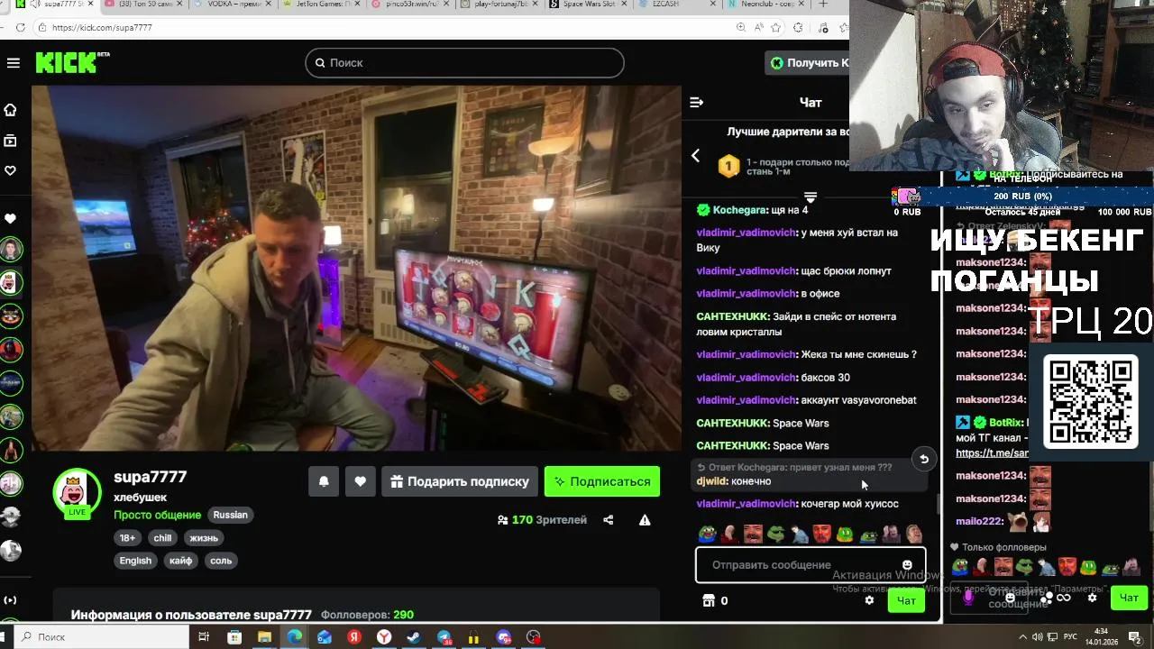
Task: Open the Home icon in Kick sidebar
Action: 11,110
